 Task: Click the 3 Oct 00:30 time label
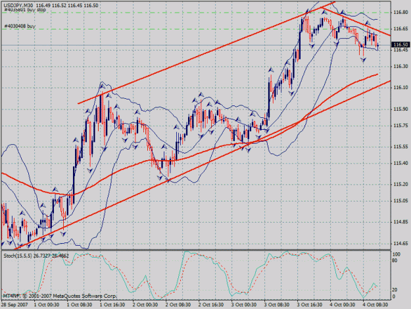point(244,305)
